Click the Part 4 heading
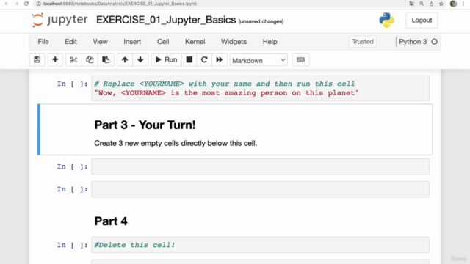Image resolution: width=470 pixels, height=264 pixels. [111, 221]
